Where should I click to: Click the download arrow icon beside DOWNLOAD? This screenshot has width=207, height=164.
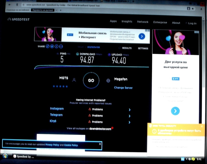click(x=77, y=54)
